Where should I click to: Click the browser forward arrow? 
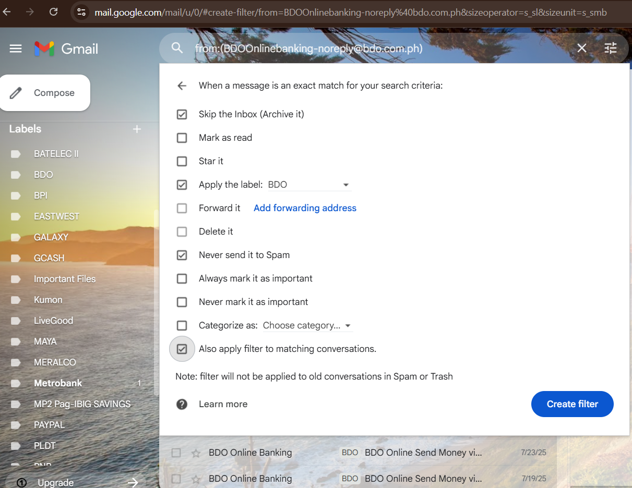[x=30, y=11]
